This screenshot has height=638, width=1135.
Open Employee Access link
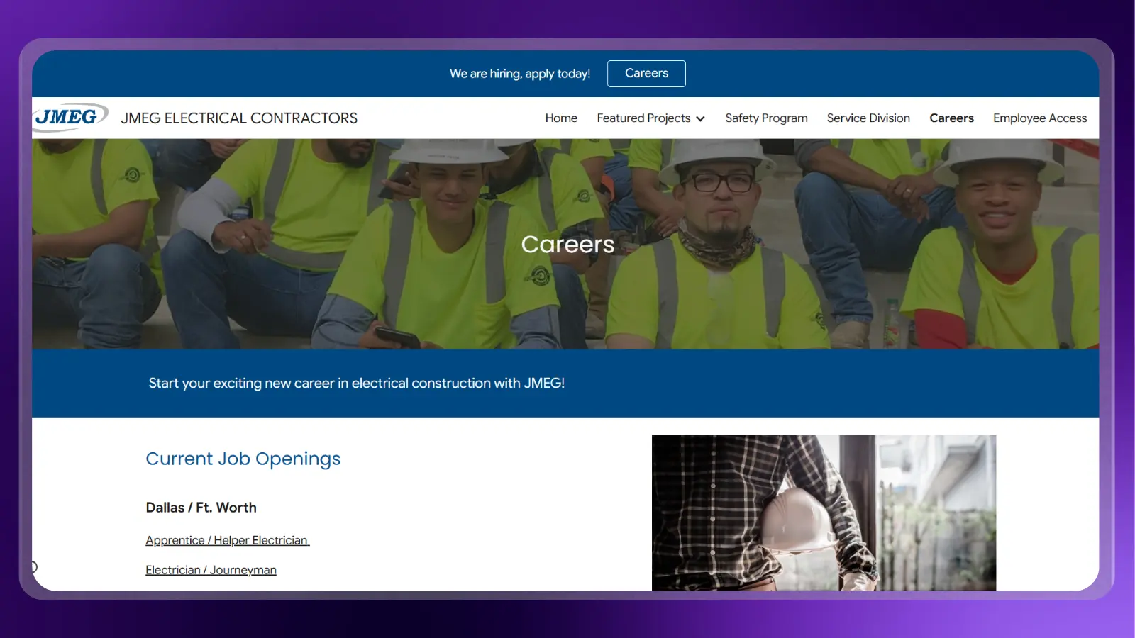pos(1040,118)
